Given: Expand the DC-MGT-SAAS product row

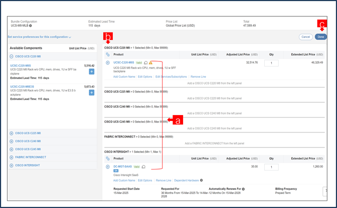Looking at the screenshot, I should pyautogui.click(x=108, y=166).
